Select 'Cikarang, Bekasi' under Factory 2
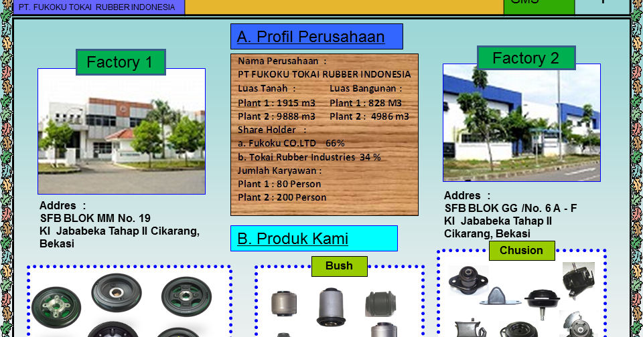The height and width of the screenshot is (337, 643). point(487,234)
